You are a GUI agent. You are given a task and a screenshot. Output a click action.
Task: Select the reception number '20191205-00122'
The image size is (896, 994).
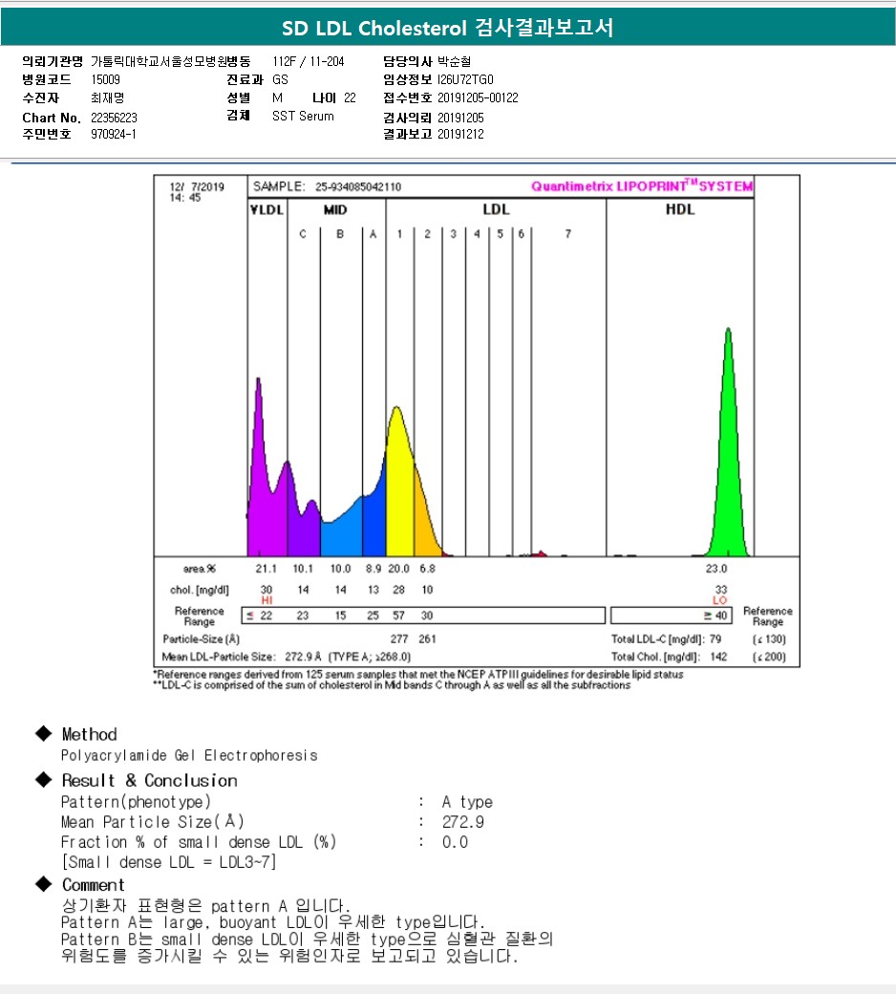click(478, 97)
